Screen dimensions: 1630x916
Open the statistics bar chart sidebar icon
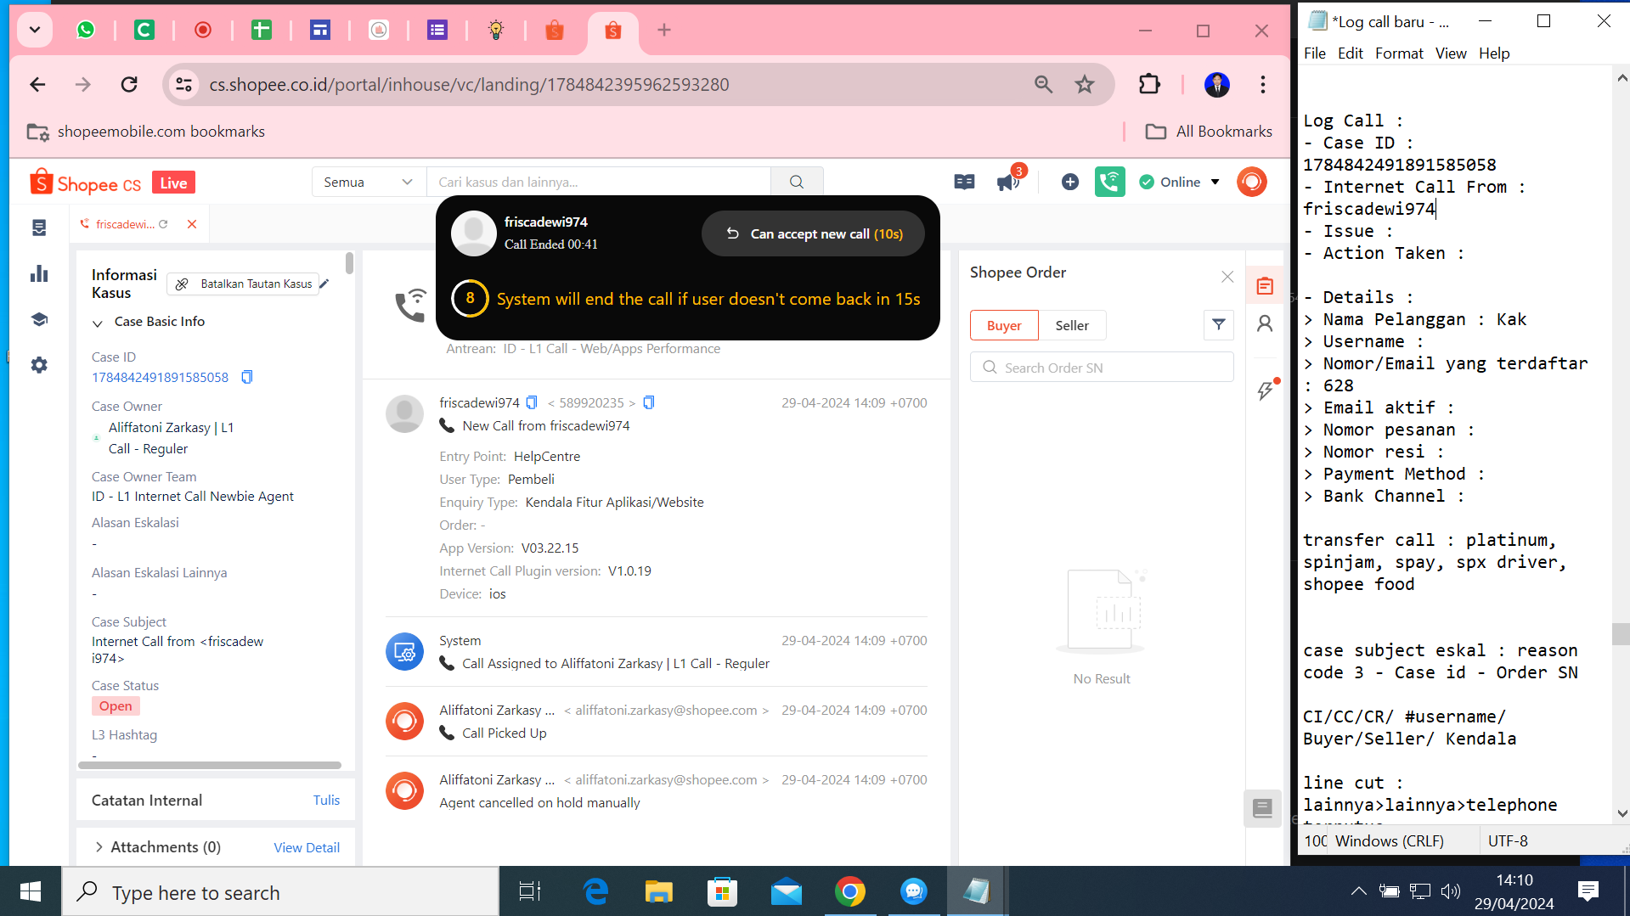(39, 273)
